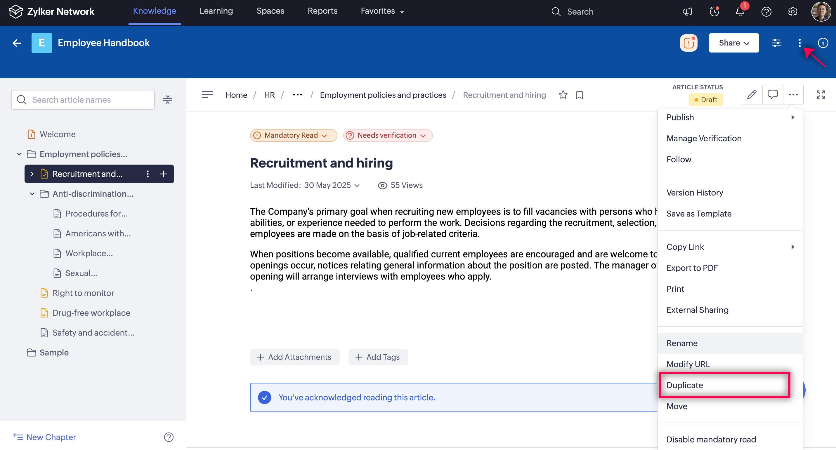836x450 pixels.
Task: Click the fullscreen expand icon
Action: click(821, 95)
